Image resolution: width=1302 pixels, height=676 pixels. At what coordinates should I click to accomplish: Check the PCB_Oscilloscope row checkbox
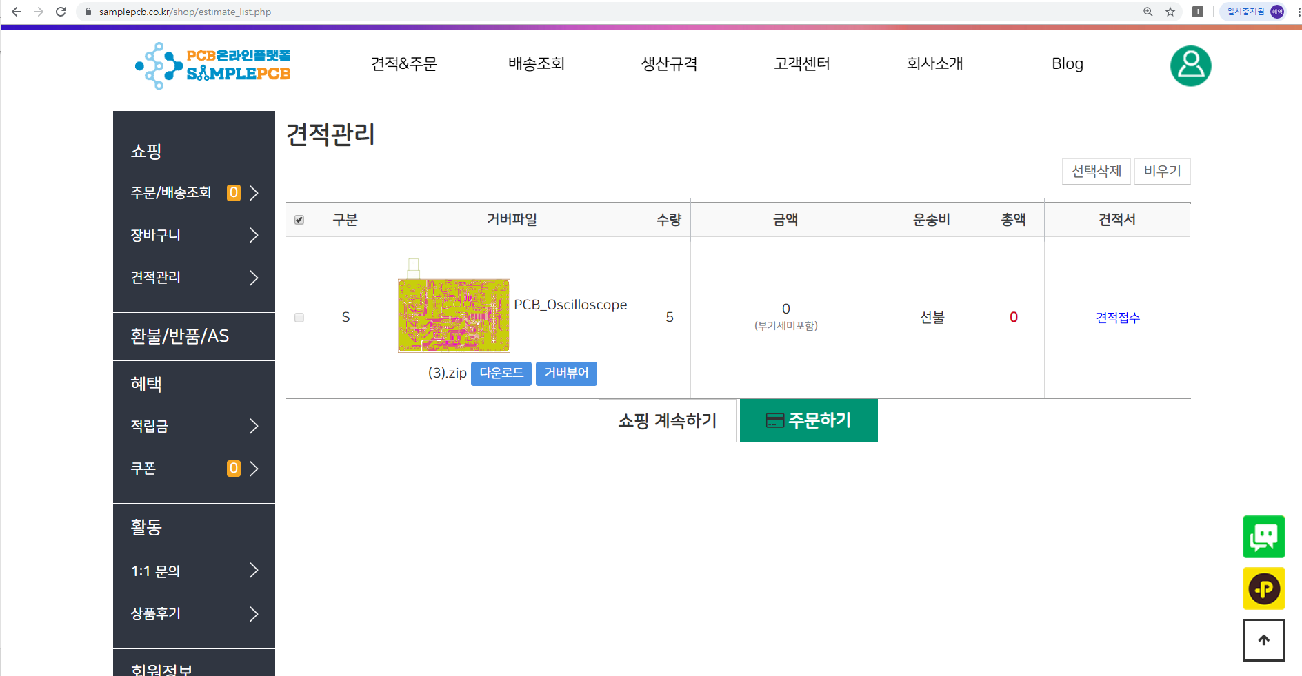pyautogui.click(x=299, y=318)
